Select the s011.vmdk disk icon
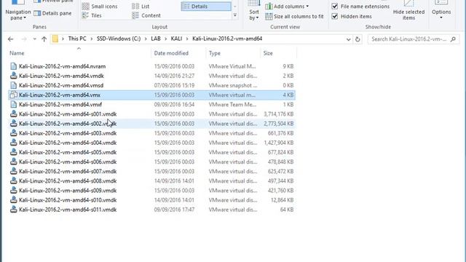The image size is (466, 262). pos(13,210)
